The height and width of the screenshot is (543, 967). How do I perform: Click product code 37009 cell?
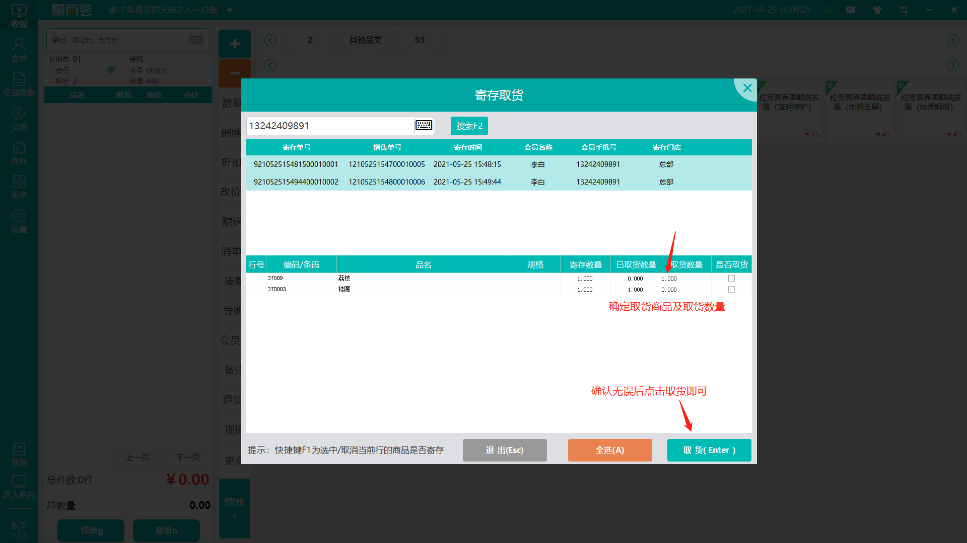click(301, 278)
